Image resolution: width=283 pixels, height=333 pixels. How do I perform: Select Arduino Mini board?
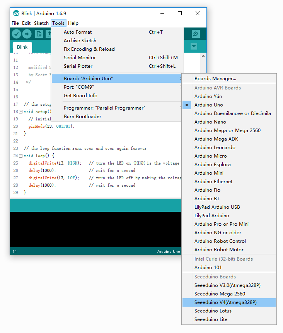coord(229,173)
